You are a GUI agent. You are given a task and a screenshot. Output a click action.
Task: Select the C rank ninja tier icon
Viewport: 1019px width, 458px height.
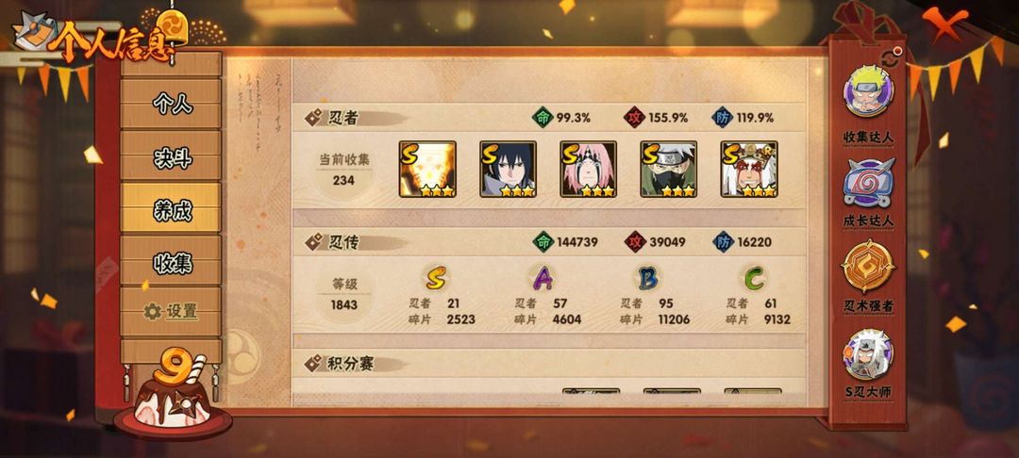pyautogui.click(x=754, y=278)
